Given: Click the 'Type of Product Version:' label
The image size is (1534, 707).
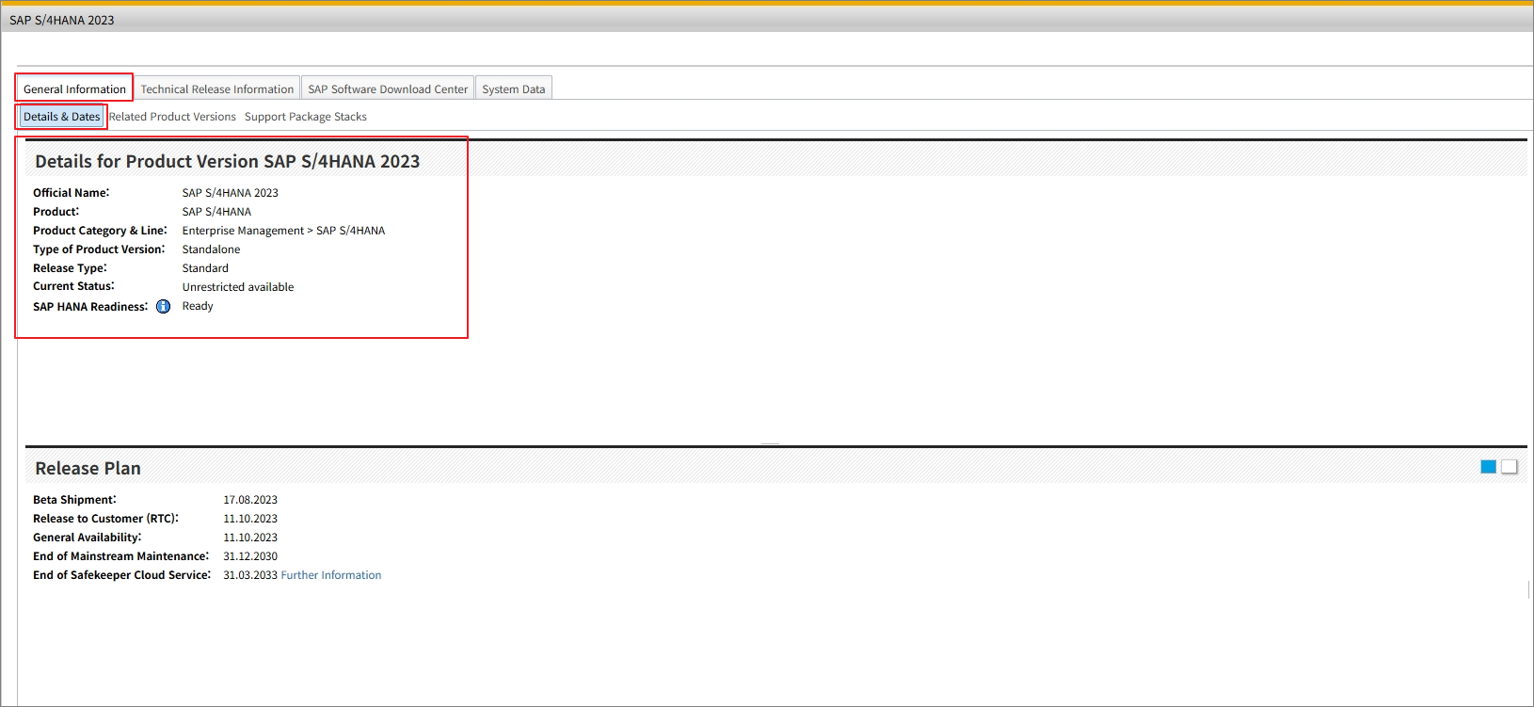Looking at the screenshot, I should click(99, 249).
